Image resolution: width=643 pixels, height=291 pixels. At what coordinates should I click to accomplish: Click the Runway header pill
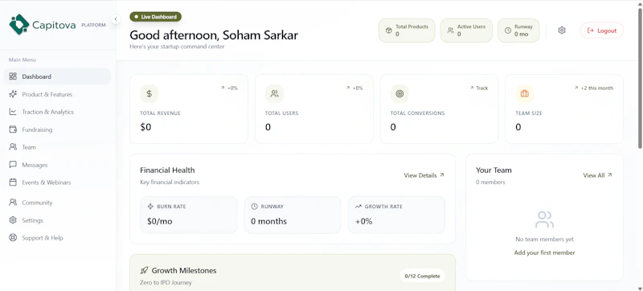518,31
